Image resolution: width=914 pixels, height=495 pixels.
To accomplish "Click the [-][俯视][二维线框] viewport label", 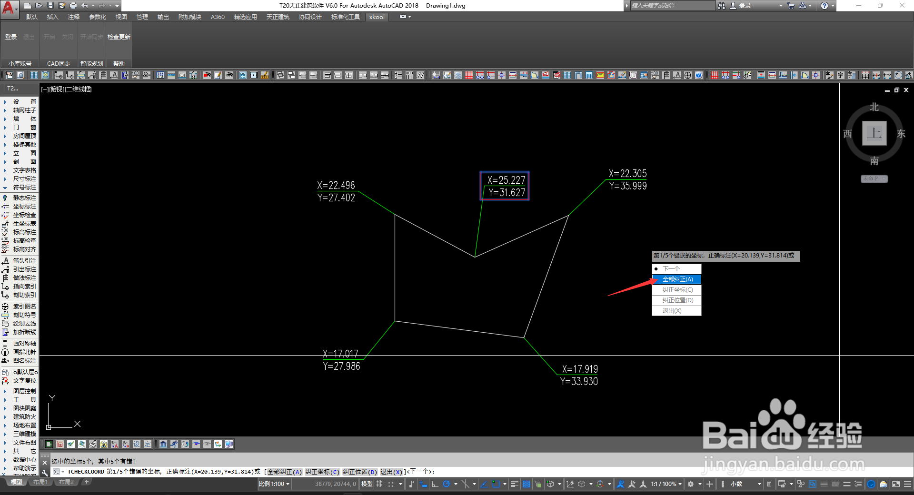I will click(x=66, y=89).
